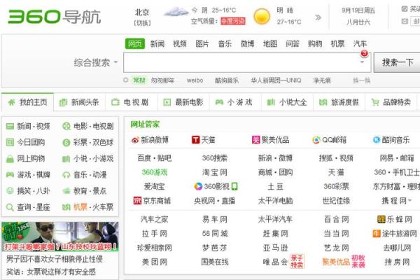Click the film reel icon beside 电影·电视剧
This screenshot has width=420, height=280.
[66, 126]
